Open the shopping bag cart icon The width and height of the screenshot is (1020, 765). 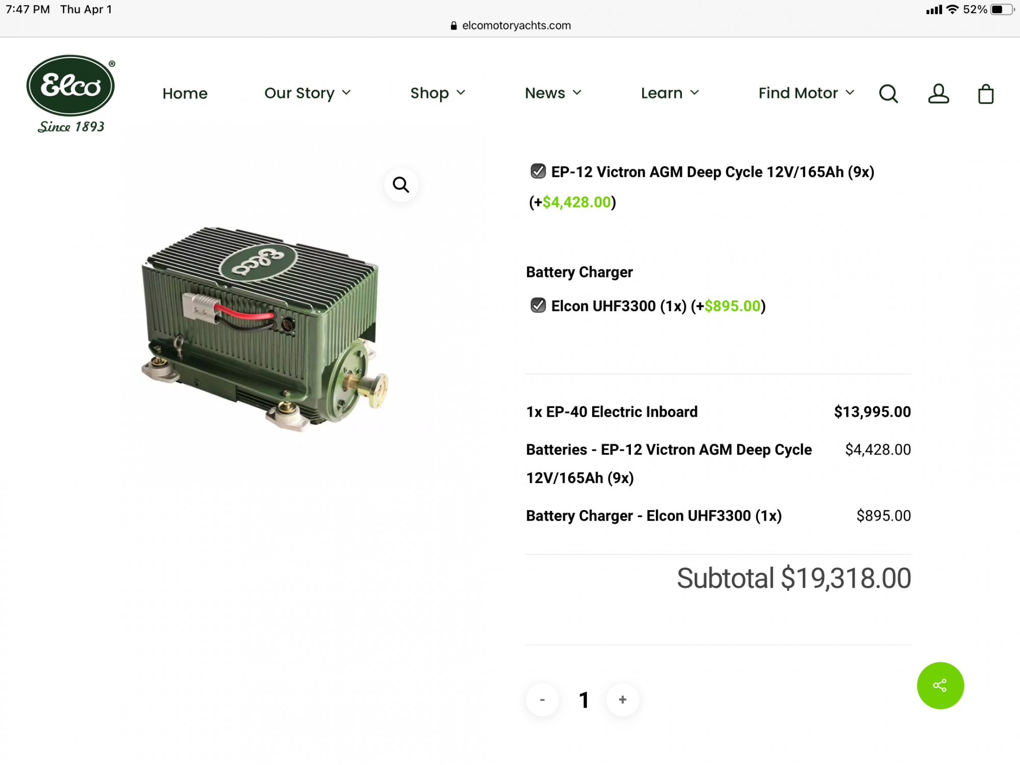(986, 94)
